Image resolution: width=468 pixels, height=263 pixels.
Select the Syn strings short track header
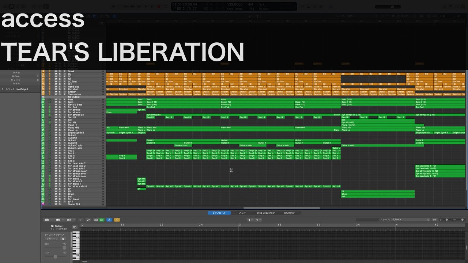tap(73, 186)
